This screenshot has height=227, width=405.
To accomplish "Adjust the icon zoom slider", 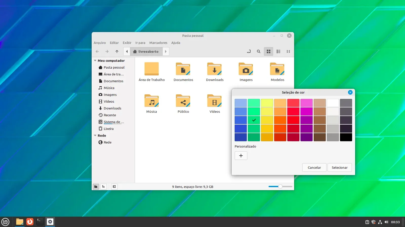I will (280, 187).
